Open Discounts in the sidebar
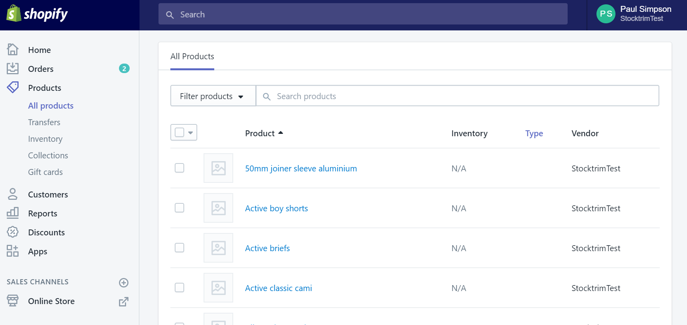 pos(46,233)
